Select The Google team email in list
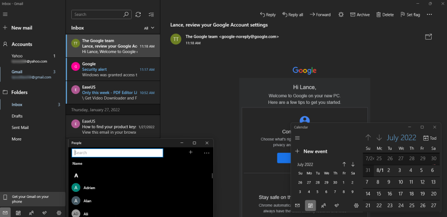This screenshot has width=447, height=217. [113, 46]
